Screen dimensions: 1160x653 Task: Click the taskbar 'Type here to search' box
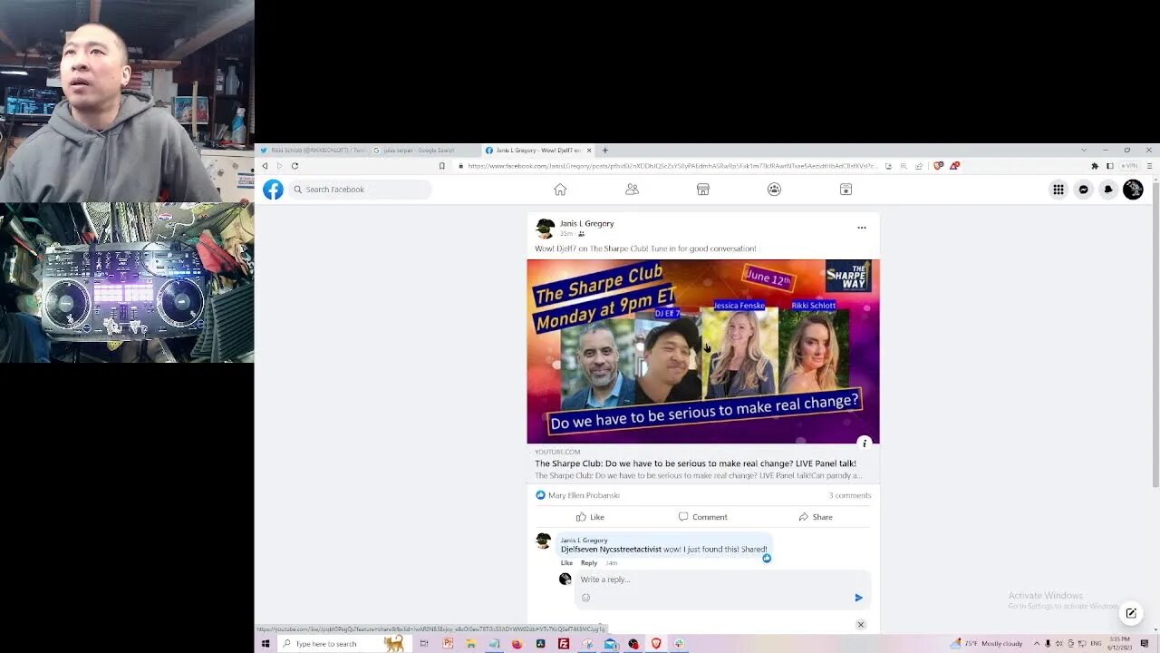click(x=343, y=644)
